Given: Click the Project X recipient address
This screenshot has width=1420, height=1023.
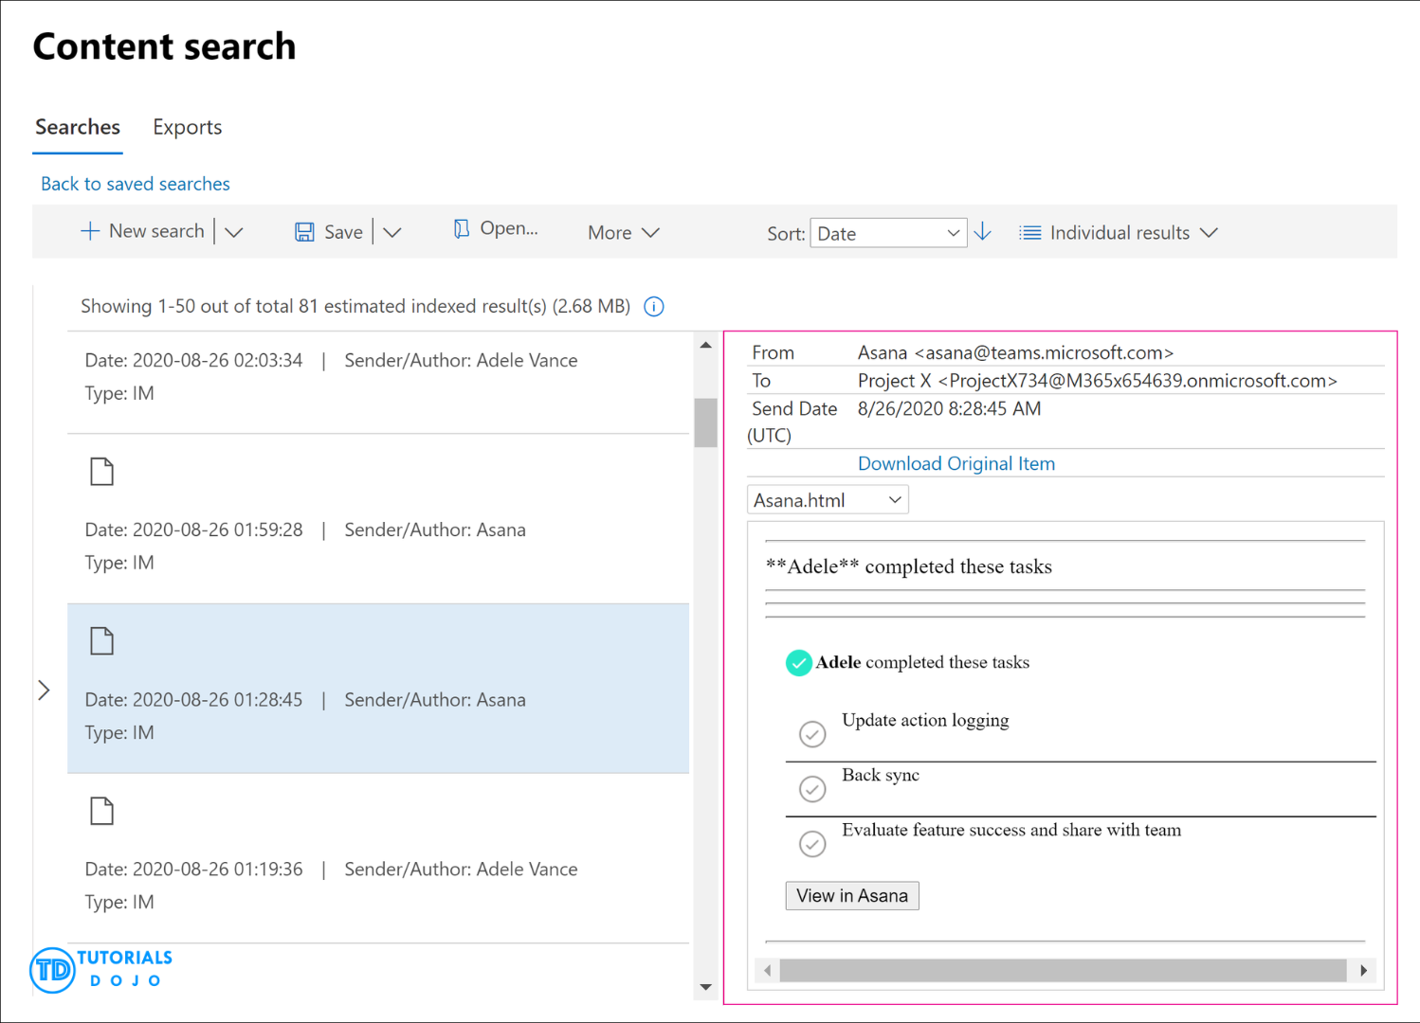Looking at the screenshot, I should click(x=1098, y=381).
